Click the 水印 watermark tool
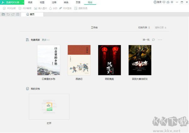Screen dimensions: 189x133 pyautogui.click(x=54, y=8)
